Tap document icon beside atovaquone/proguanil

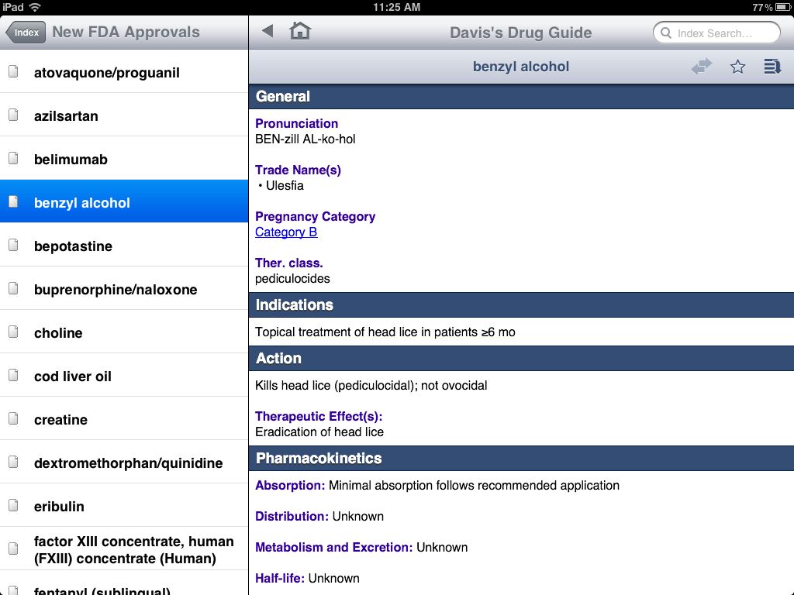click(14, 72)
